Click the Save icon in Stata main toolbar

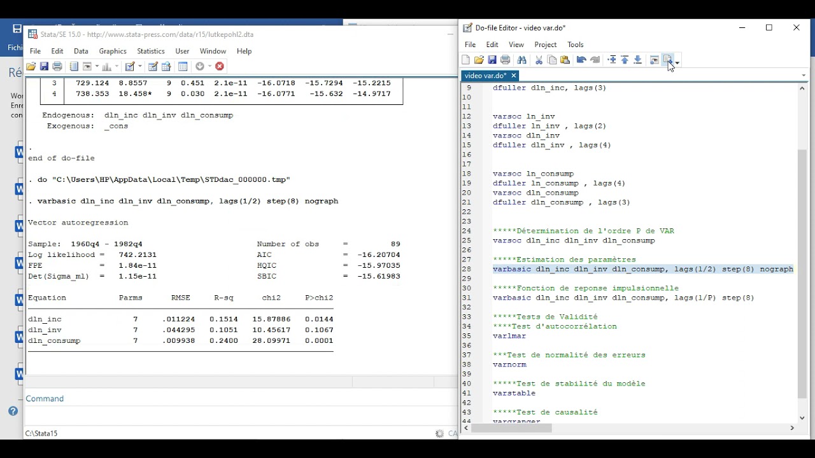coord(44,66)
